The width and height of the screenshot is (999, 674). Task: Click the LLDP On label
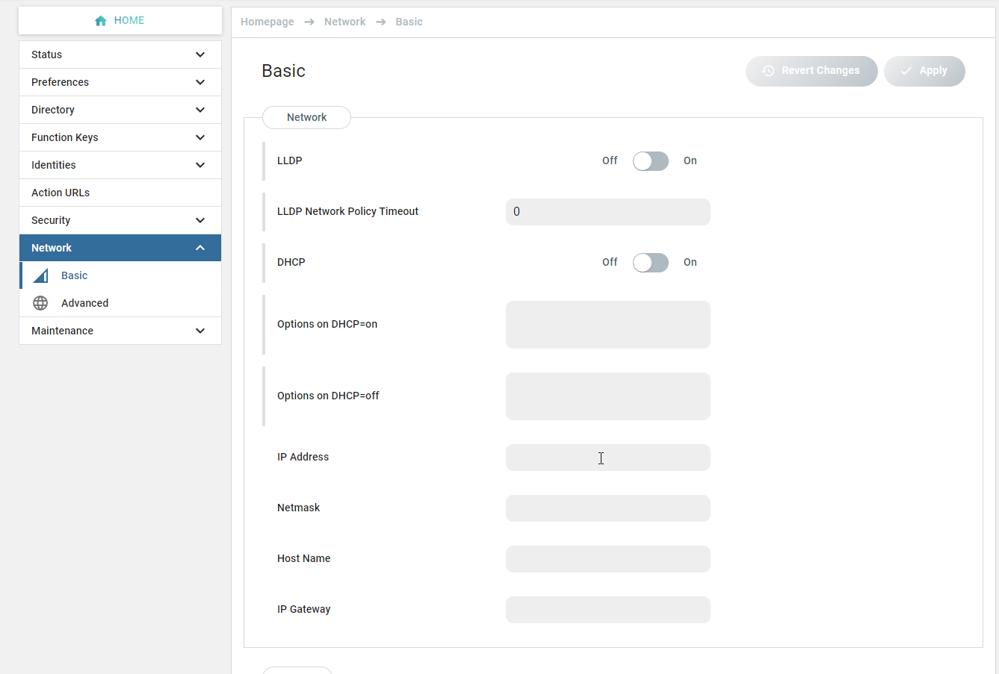(690, 160)
